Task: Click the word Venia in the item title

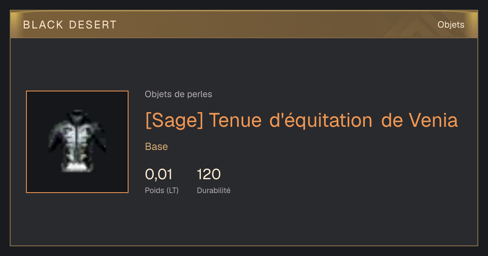Action: (x=433, y=120)
